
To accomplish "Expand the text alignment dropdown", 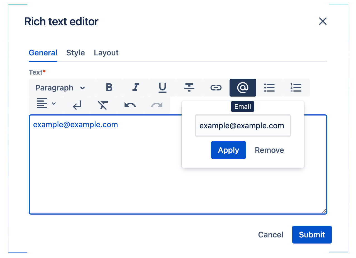I will tap(46, 104).
